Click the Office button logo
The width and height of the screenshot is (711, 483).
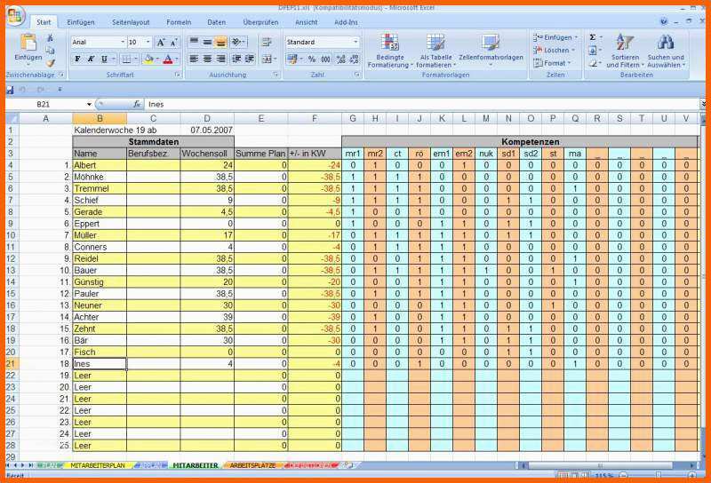click(x=15, y=17)
